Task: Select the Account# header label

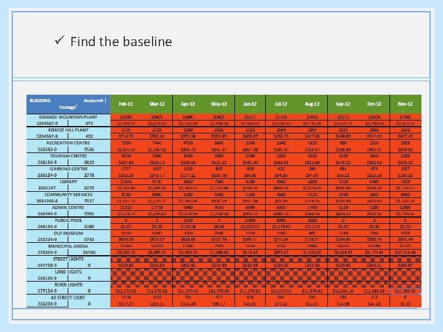Action: tap(94, 100)
